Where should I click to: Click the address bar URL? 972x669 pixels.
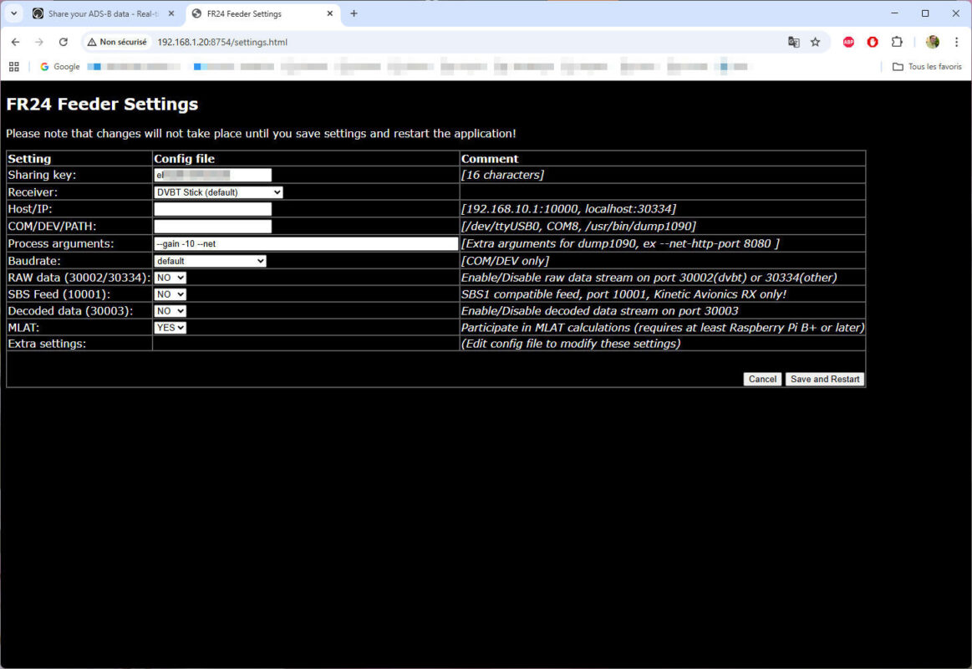[x=222, y=42]
